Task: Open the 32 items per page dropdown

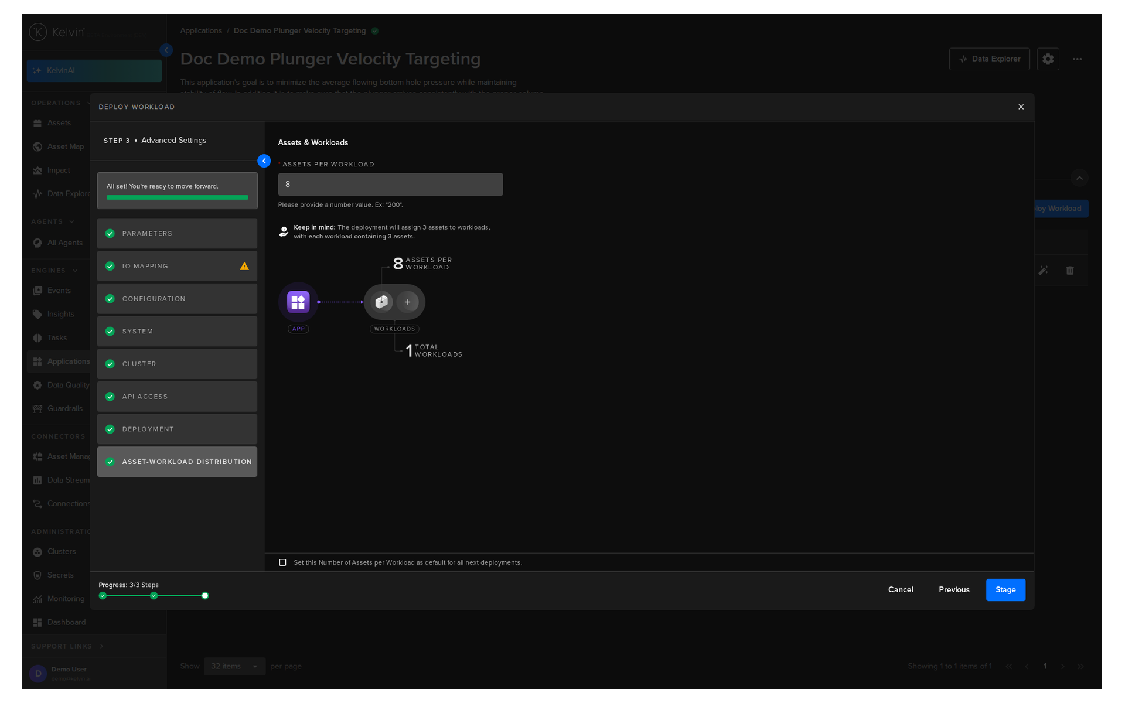Action: click(x=234, y=666)
